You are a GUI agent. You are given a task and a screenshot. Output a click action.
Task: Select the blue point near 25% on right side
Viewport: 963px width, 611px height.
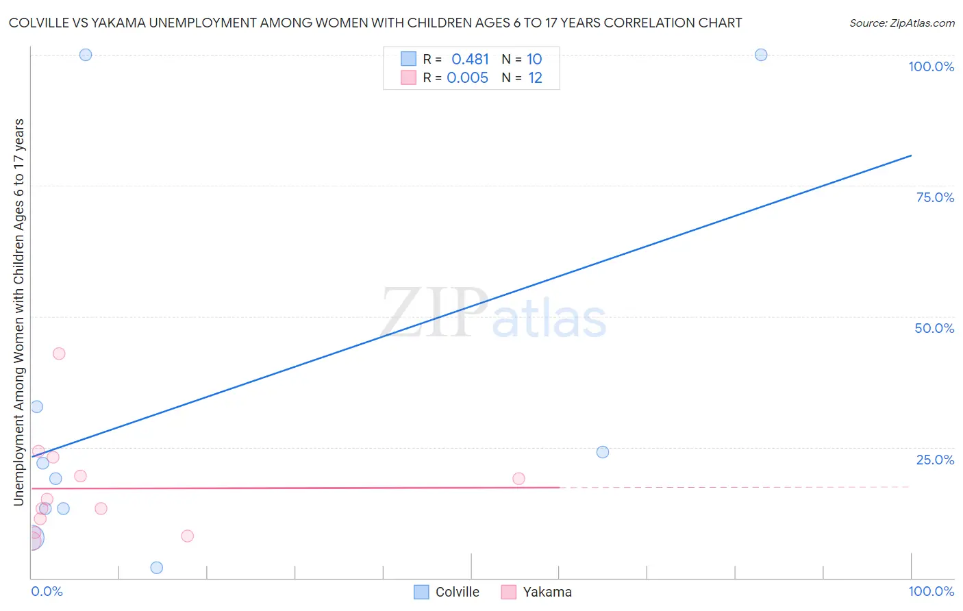click(x=603, y=452)
